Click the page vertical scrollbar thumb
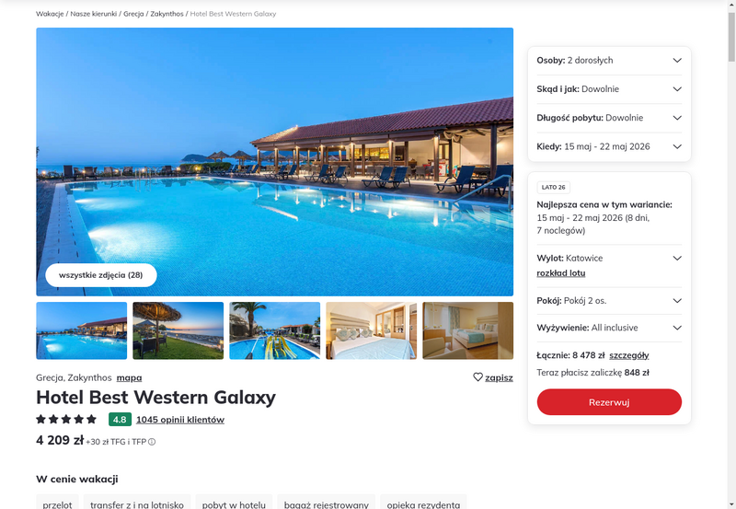The image size is (736, 509). [731, 37]
